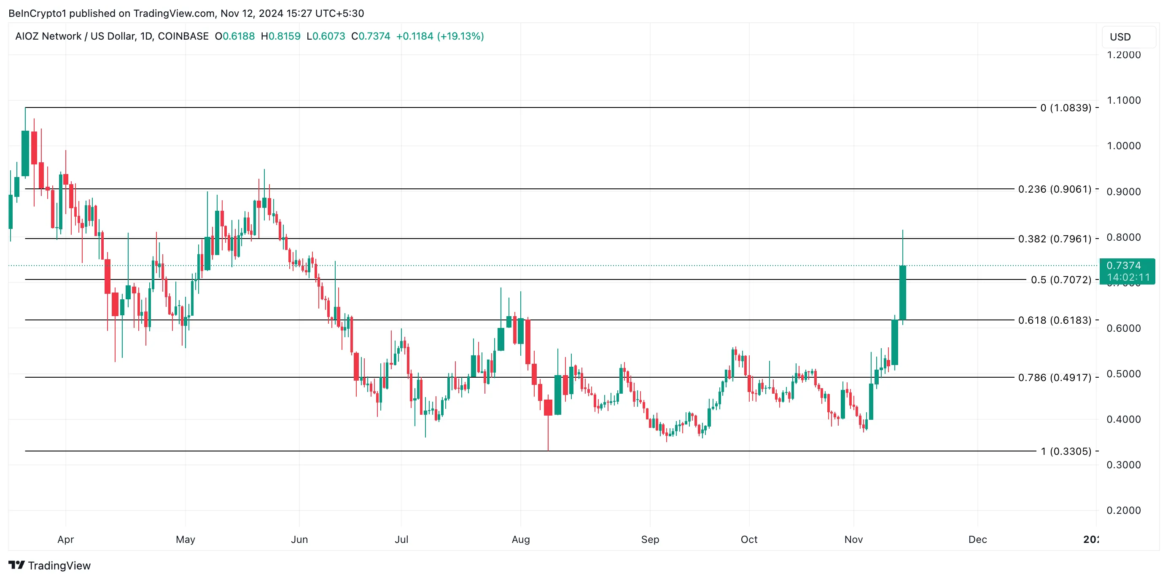Click the AIOZ Network / US Dollar title
The width and height of the screenshot is (1168, 580).
tap(112, 36)
